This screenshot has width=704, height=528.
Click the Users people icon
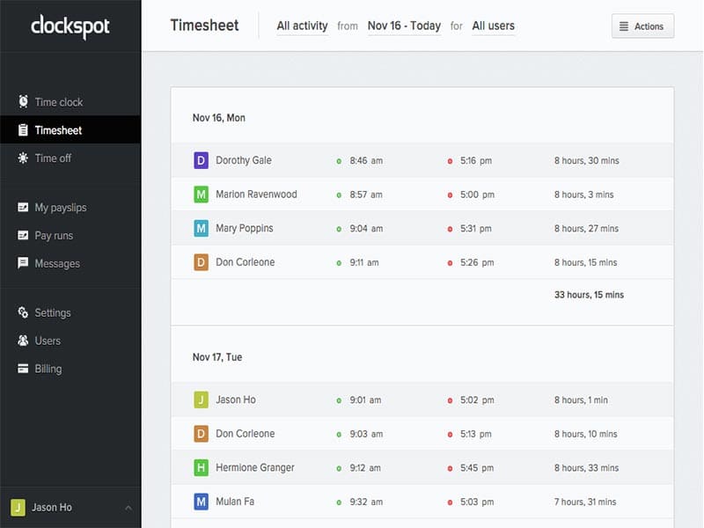(23, 341)
